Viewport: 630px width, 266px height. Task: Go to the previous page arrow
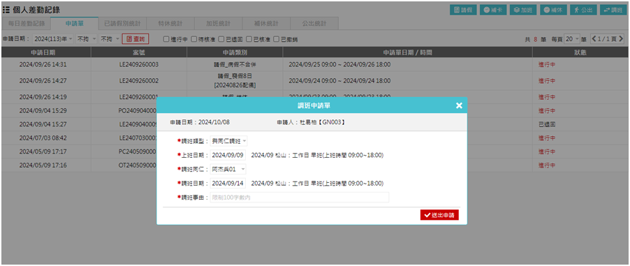pyautogui.click(x=593, y=39)
